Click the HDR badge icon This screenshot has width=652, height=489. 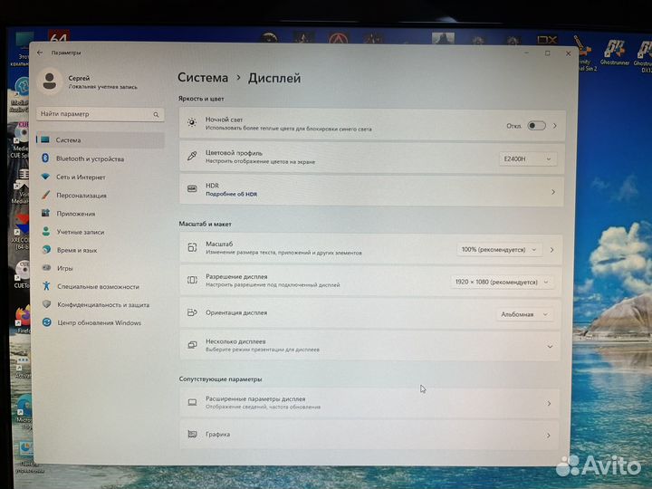[192, 188]
